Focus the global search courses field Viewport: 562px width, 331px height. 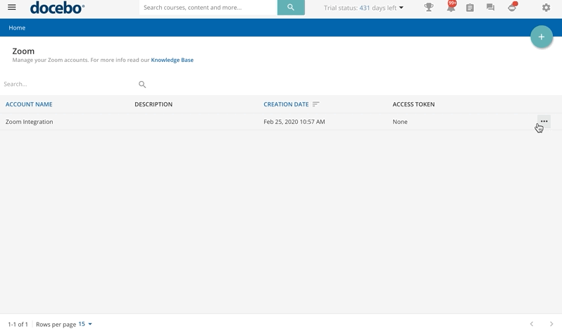pos(208,7)
